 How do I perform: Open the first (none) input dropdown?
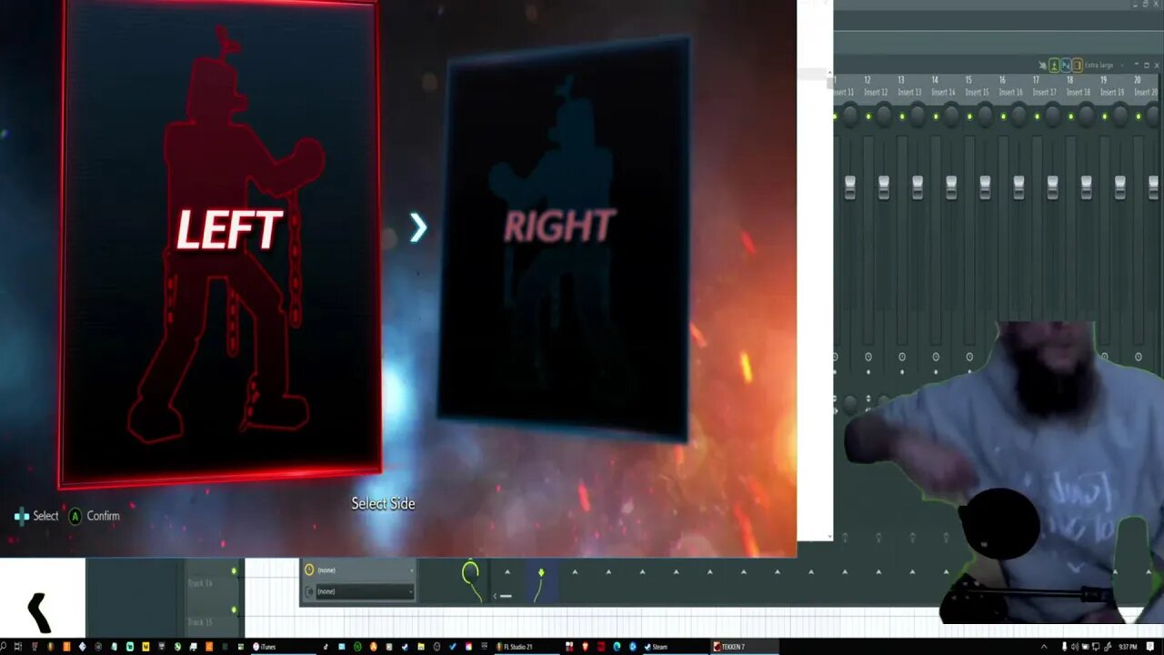click(366, 569)
